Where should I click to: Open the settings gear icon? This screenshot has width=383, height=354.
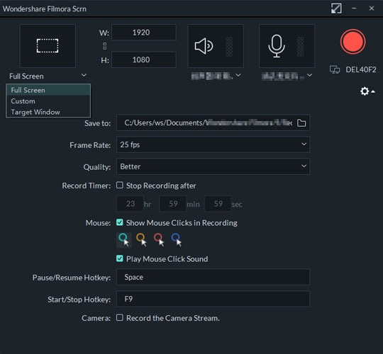point(365,91)
